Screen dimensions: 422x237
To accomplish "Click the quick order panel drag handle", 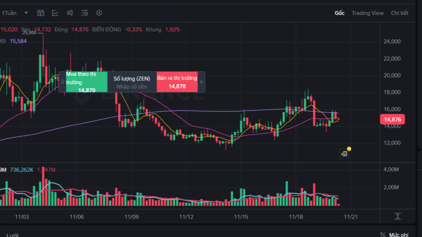I will (63, 82).
